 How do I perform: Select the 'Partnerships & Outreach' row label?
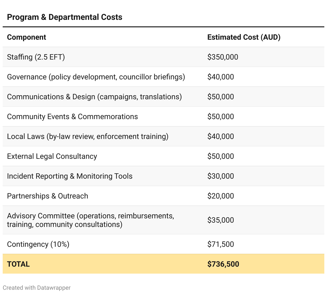47,196
